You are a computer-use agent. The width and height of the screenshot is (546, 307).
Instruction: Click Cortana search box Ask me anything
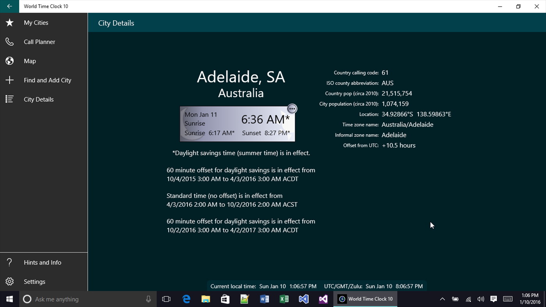(88, 299)
